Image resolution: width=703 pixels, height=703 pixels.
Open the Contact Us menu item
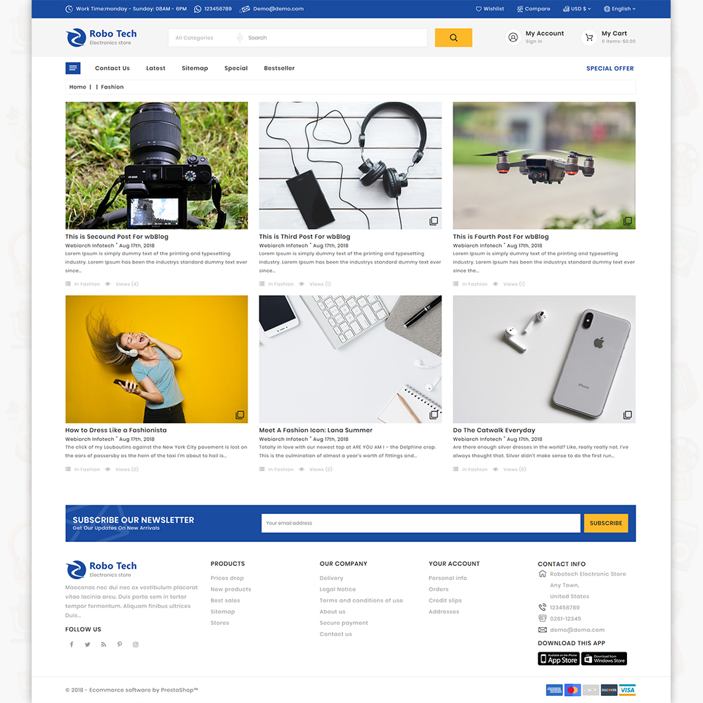(x=112, y=68)
